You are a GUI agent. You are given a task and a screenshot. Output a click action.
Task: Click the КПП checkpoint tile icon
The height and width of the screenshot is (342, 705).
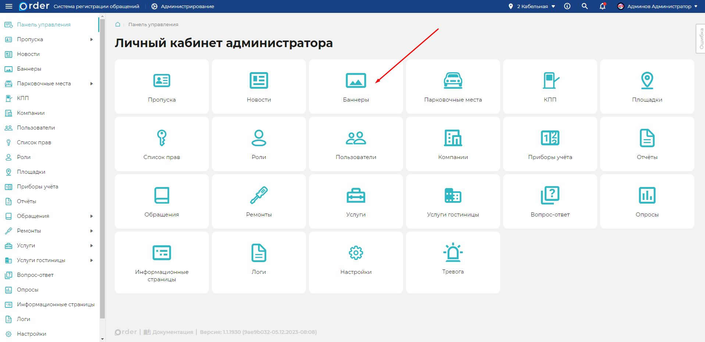pyautogui.click(x=550, y=81)
